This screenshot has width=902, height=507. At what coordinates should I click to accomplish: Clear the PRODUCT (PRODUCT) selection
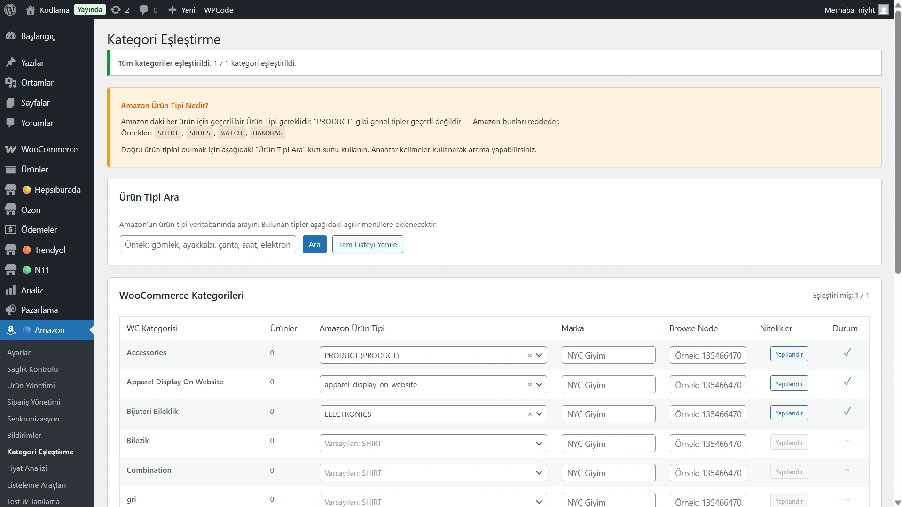point(529,356)
